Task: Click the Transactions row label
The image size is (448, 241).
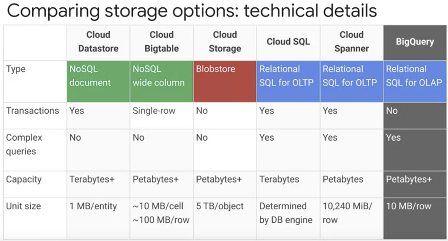Action: 32,111
